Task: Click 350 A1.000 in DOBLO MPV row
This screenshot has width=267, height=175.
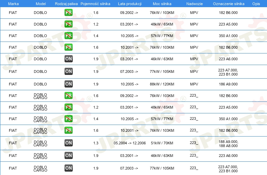Action: point(228,36)
